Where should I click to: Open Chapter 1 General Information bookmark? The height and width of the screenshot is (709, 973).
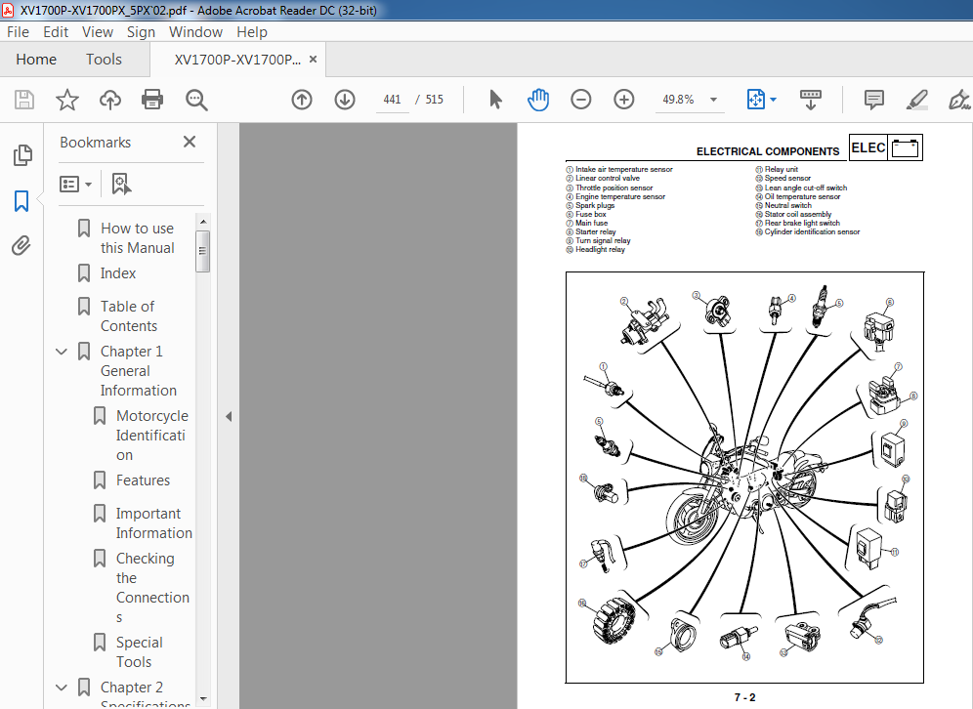click(x=139, y=371)
